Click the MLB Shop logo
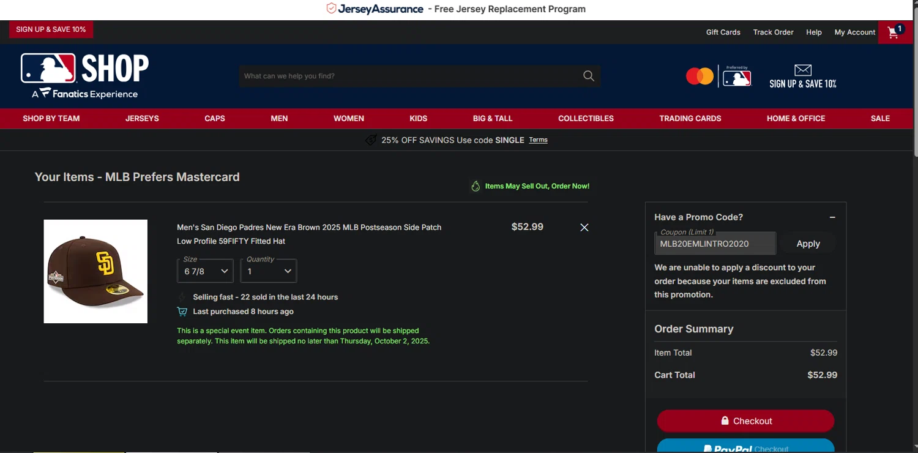Image resolution: width=918 pixels, height=453 pixels. tap(84, 76)
